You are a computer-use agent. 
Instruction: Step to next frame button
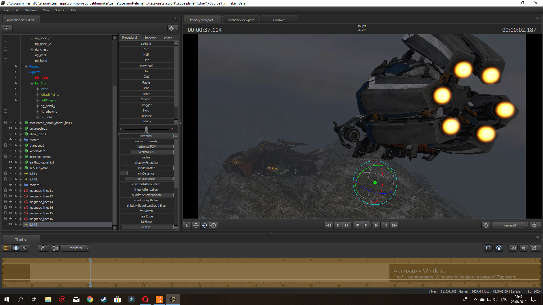click(376, 225)
